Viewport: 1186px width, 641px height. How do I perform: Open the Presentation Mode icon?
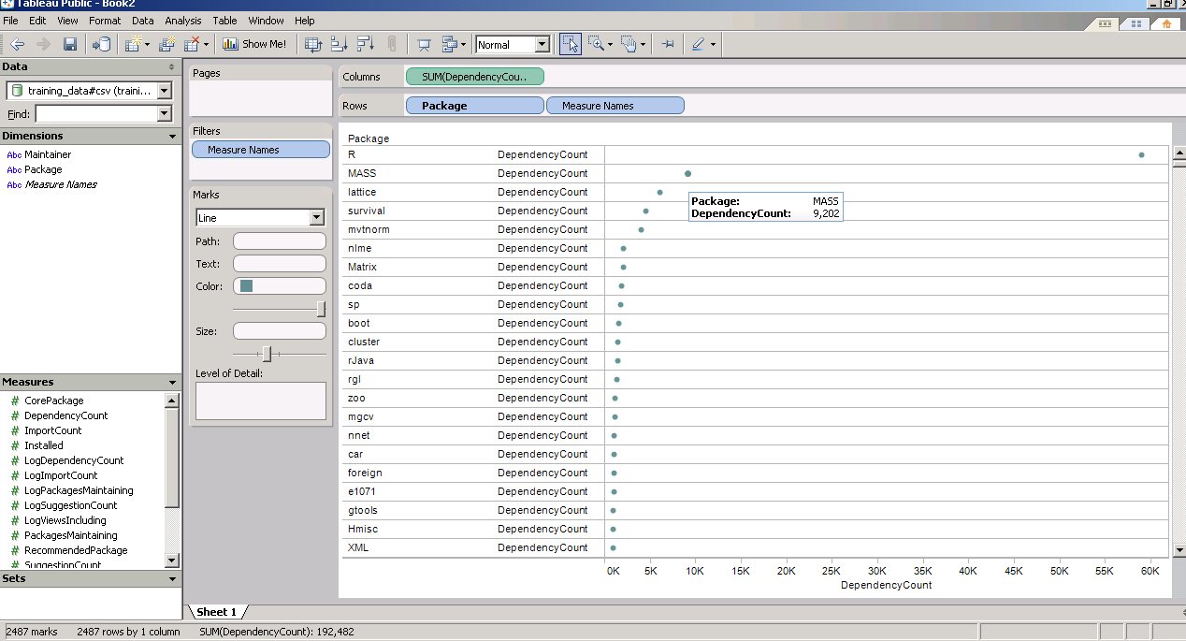click(424, 44)
